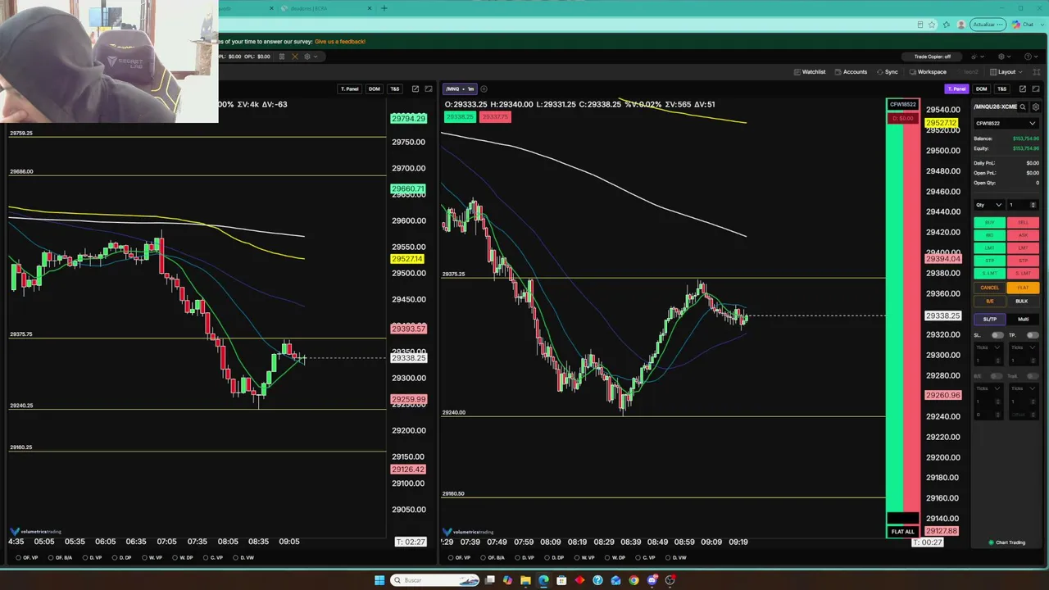Image resolution: width=1049 pixels, height=590 pixels.
Task: Toggle the TP switch on
Action: click(1033, 335)
